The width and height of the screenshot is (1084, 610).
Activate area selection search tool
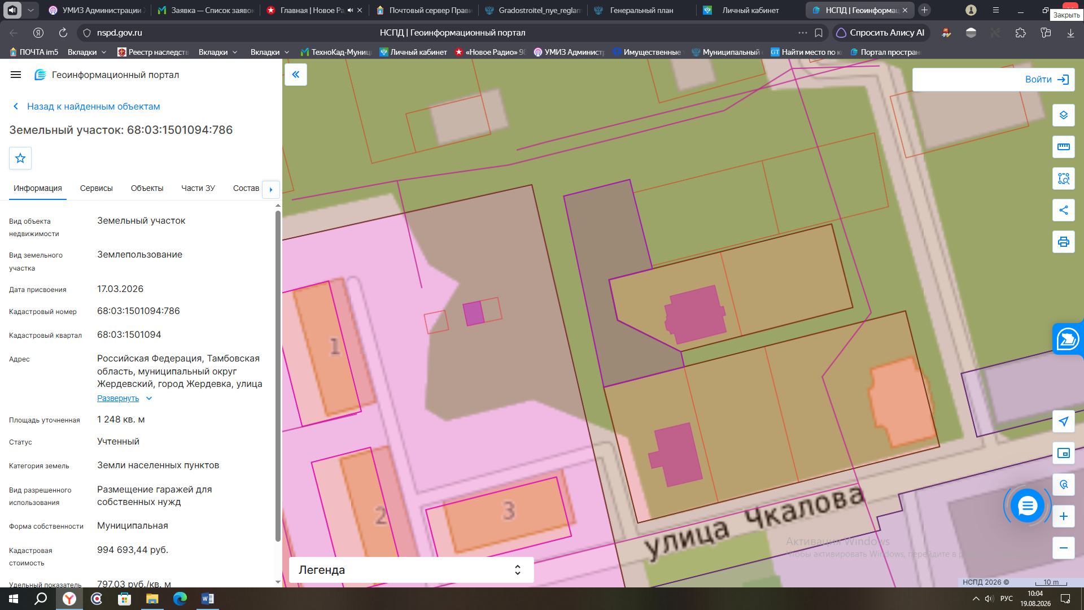tap(1064, 178)
